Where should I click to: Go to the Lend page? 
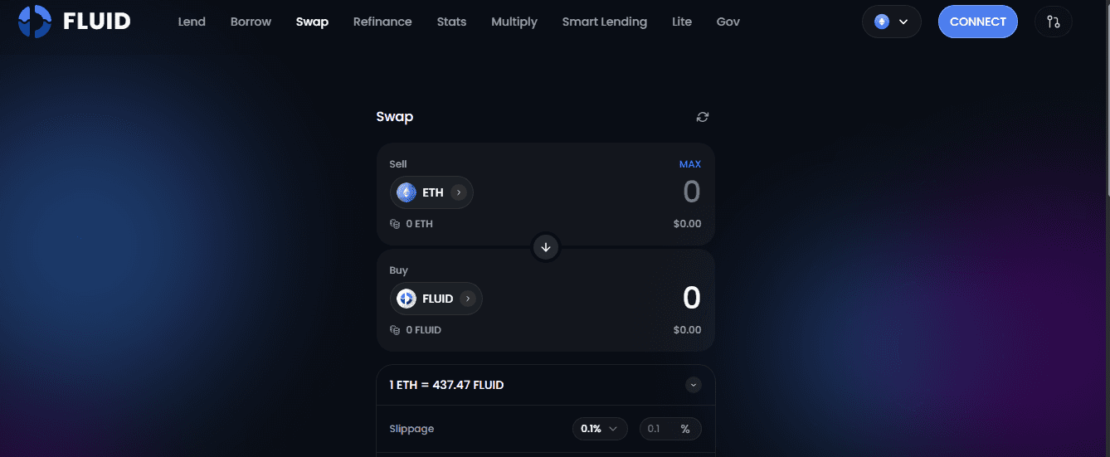pyautogui.click(x=192, y=22)
